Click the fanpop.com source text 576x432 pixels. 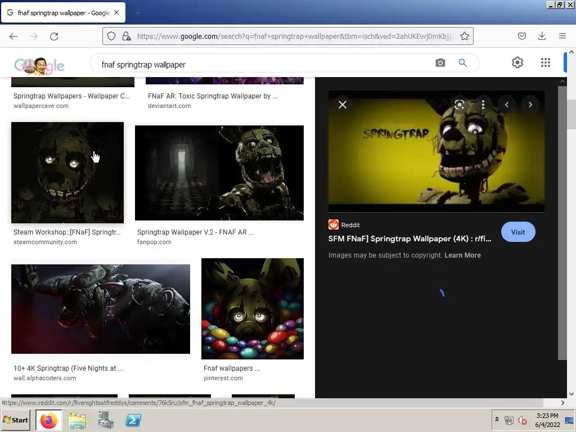[x=154, y=242]
